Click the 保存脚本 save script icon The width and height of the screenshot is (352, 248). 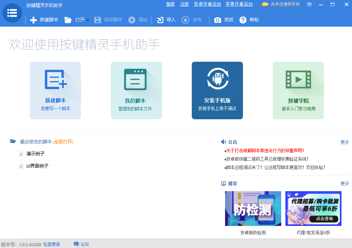97,20
